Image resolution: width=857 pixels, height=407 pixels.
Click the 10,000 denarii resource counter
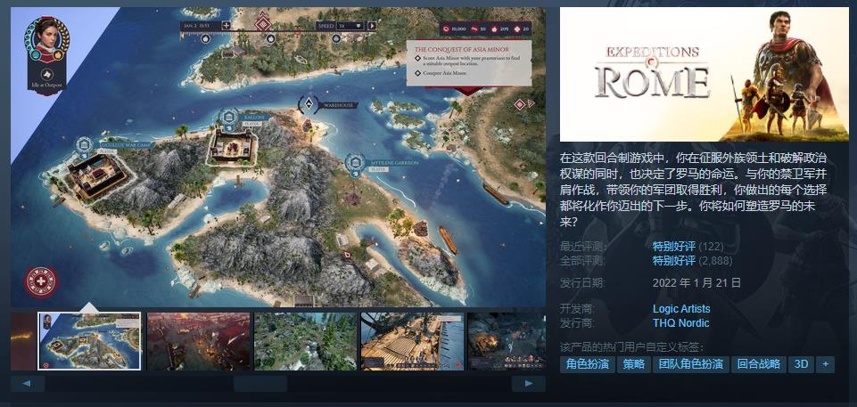(454, 28)
